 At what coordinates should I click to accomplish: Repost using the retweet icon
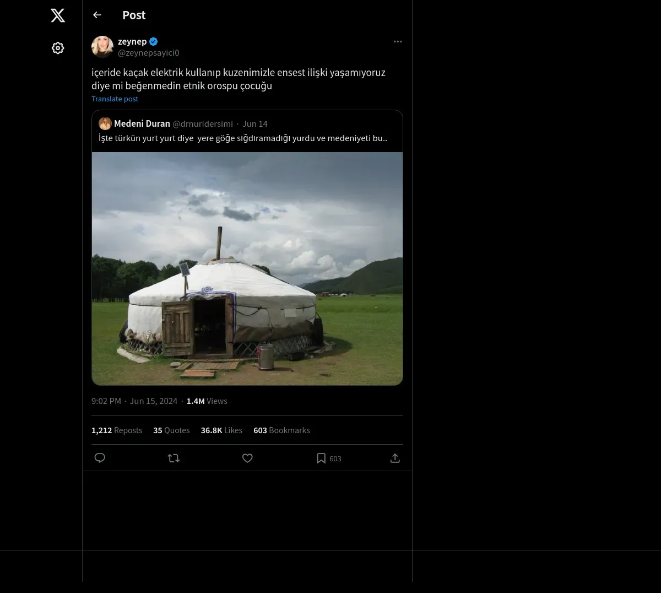(x=174, y=458)
